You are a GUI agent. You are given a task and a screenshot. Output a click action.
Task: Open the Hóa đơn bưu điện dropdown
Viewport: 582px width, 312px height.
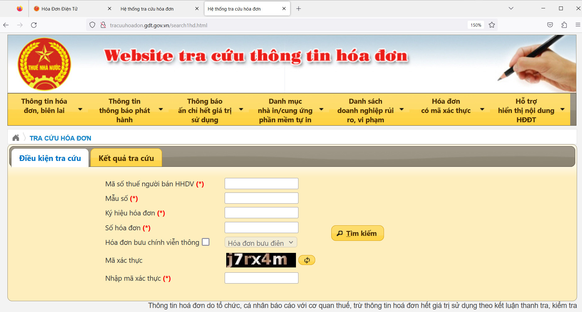261,243
